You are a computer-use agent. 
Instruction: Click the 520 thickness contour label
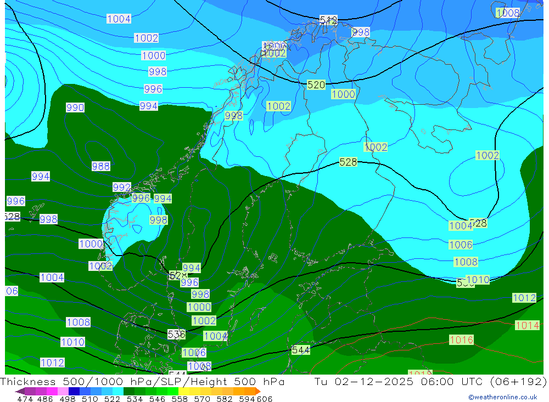(x=316, y=84)
